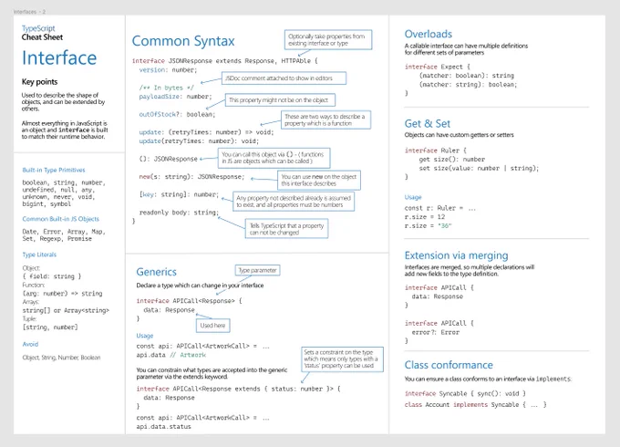
Task: Click '(): JSONResponse' code line
Action: (168, 159)
